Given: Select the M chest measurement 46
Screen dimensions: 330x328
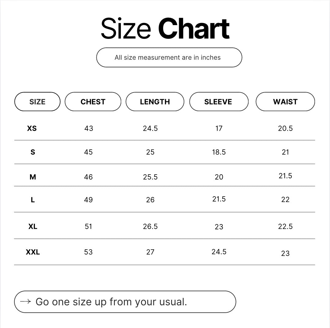Looking at the screenshot, I should pyautogui.click(x=88, y=177).
